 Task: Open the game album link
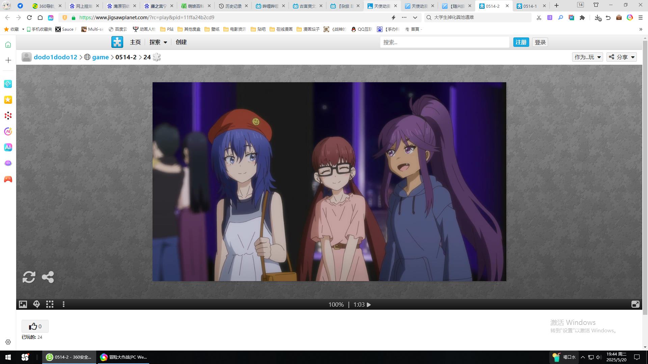pyautogui.click(x=101, y=57)
